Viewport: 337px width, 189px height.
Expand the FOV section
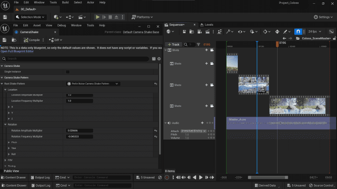[5, 160]
